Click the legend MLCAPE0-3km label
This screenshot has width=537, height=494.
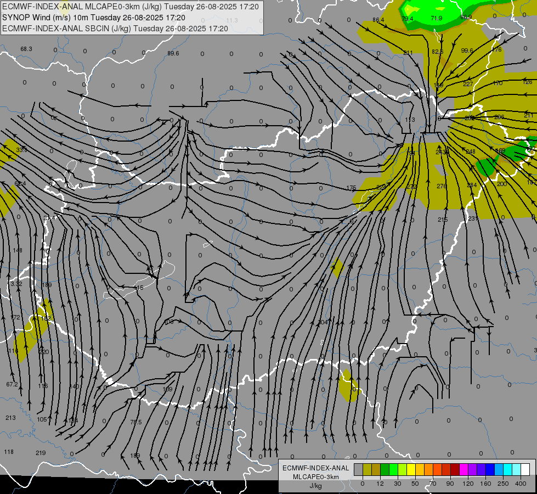[315, 477]
